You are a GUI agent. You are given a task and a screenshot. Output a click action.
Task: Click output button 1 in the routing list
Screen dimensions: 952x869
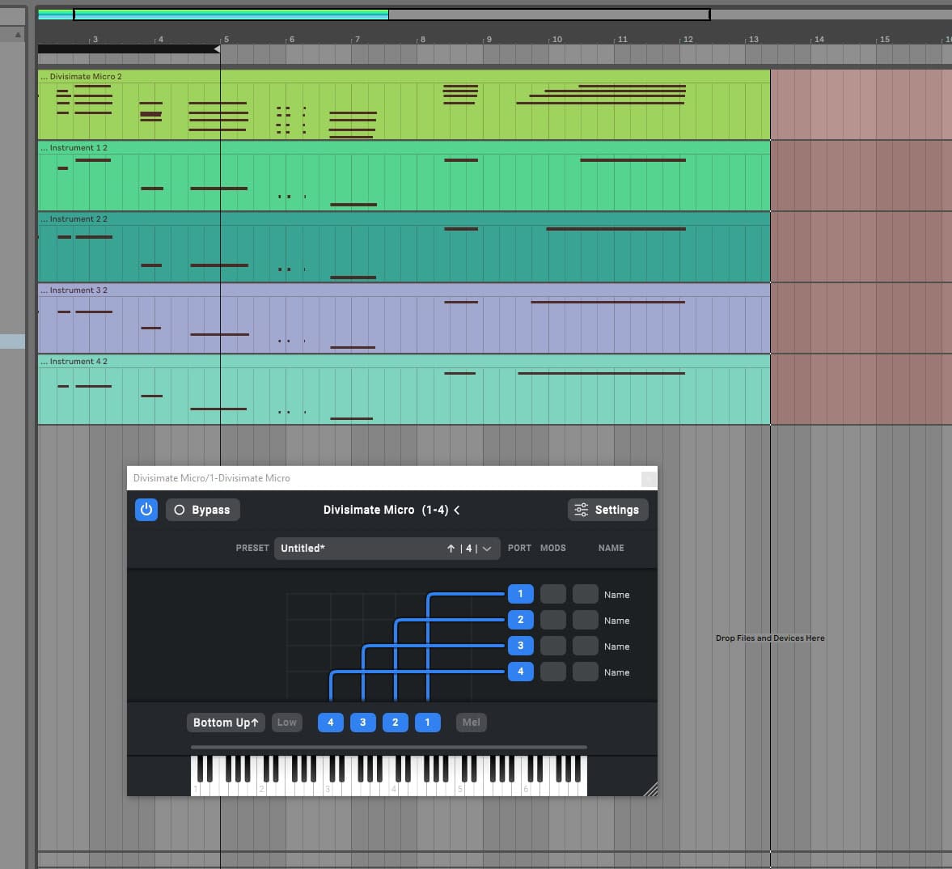[x=520, y=594]
